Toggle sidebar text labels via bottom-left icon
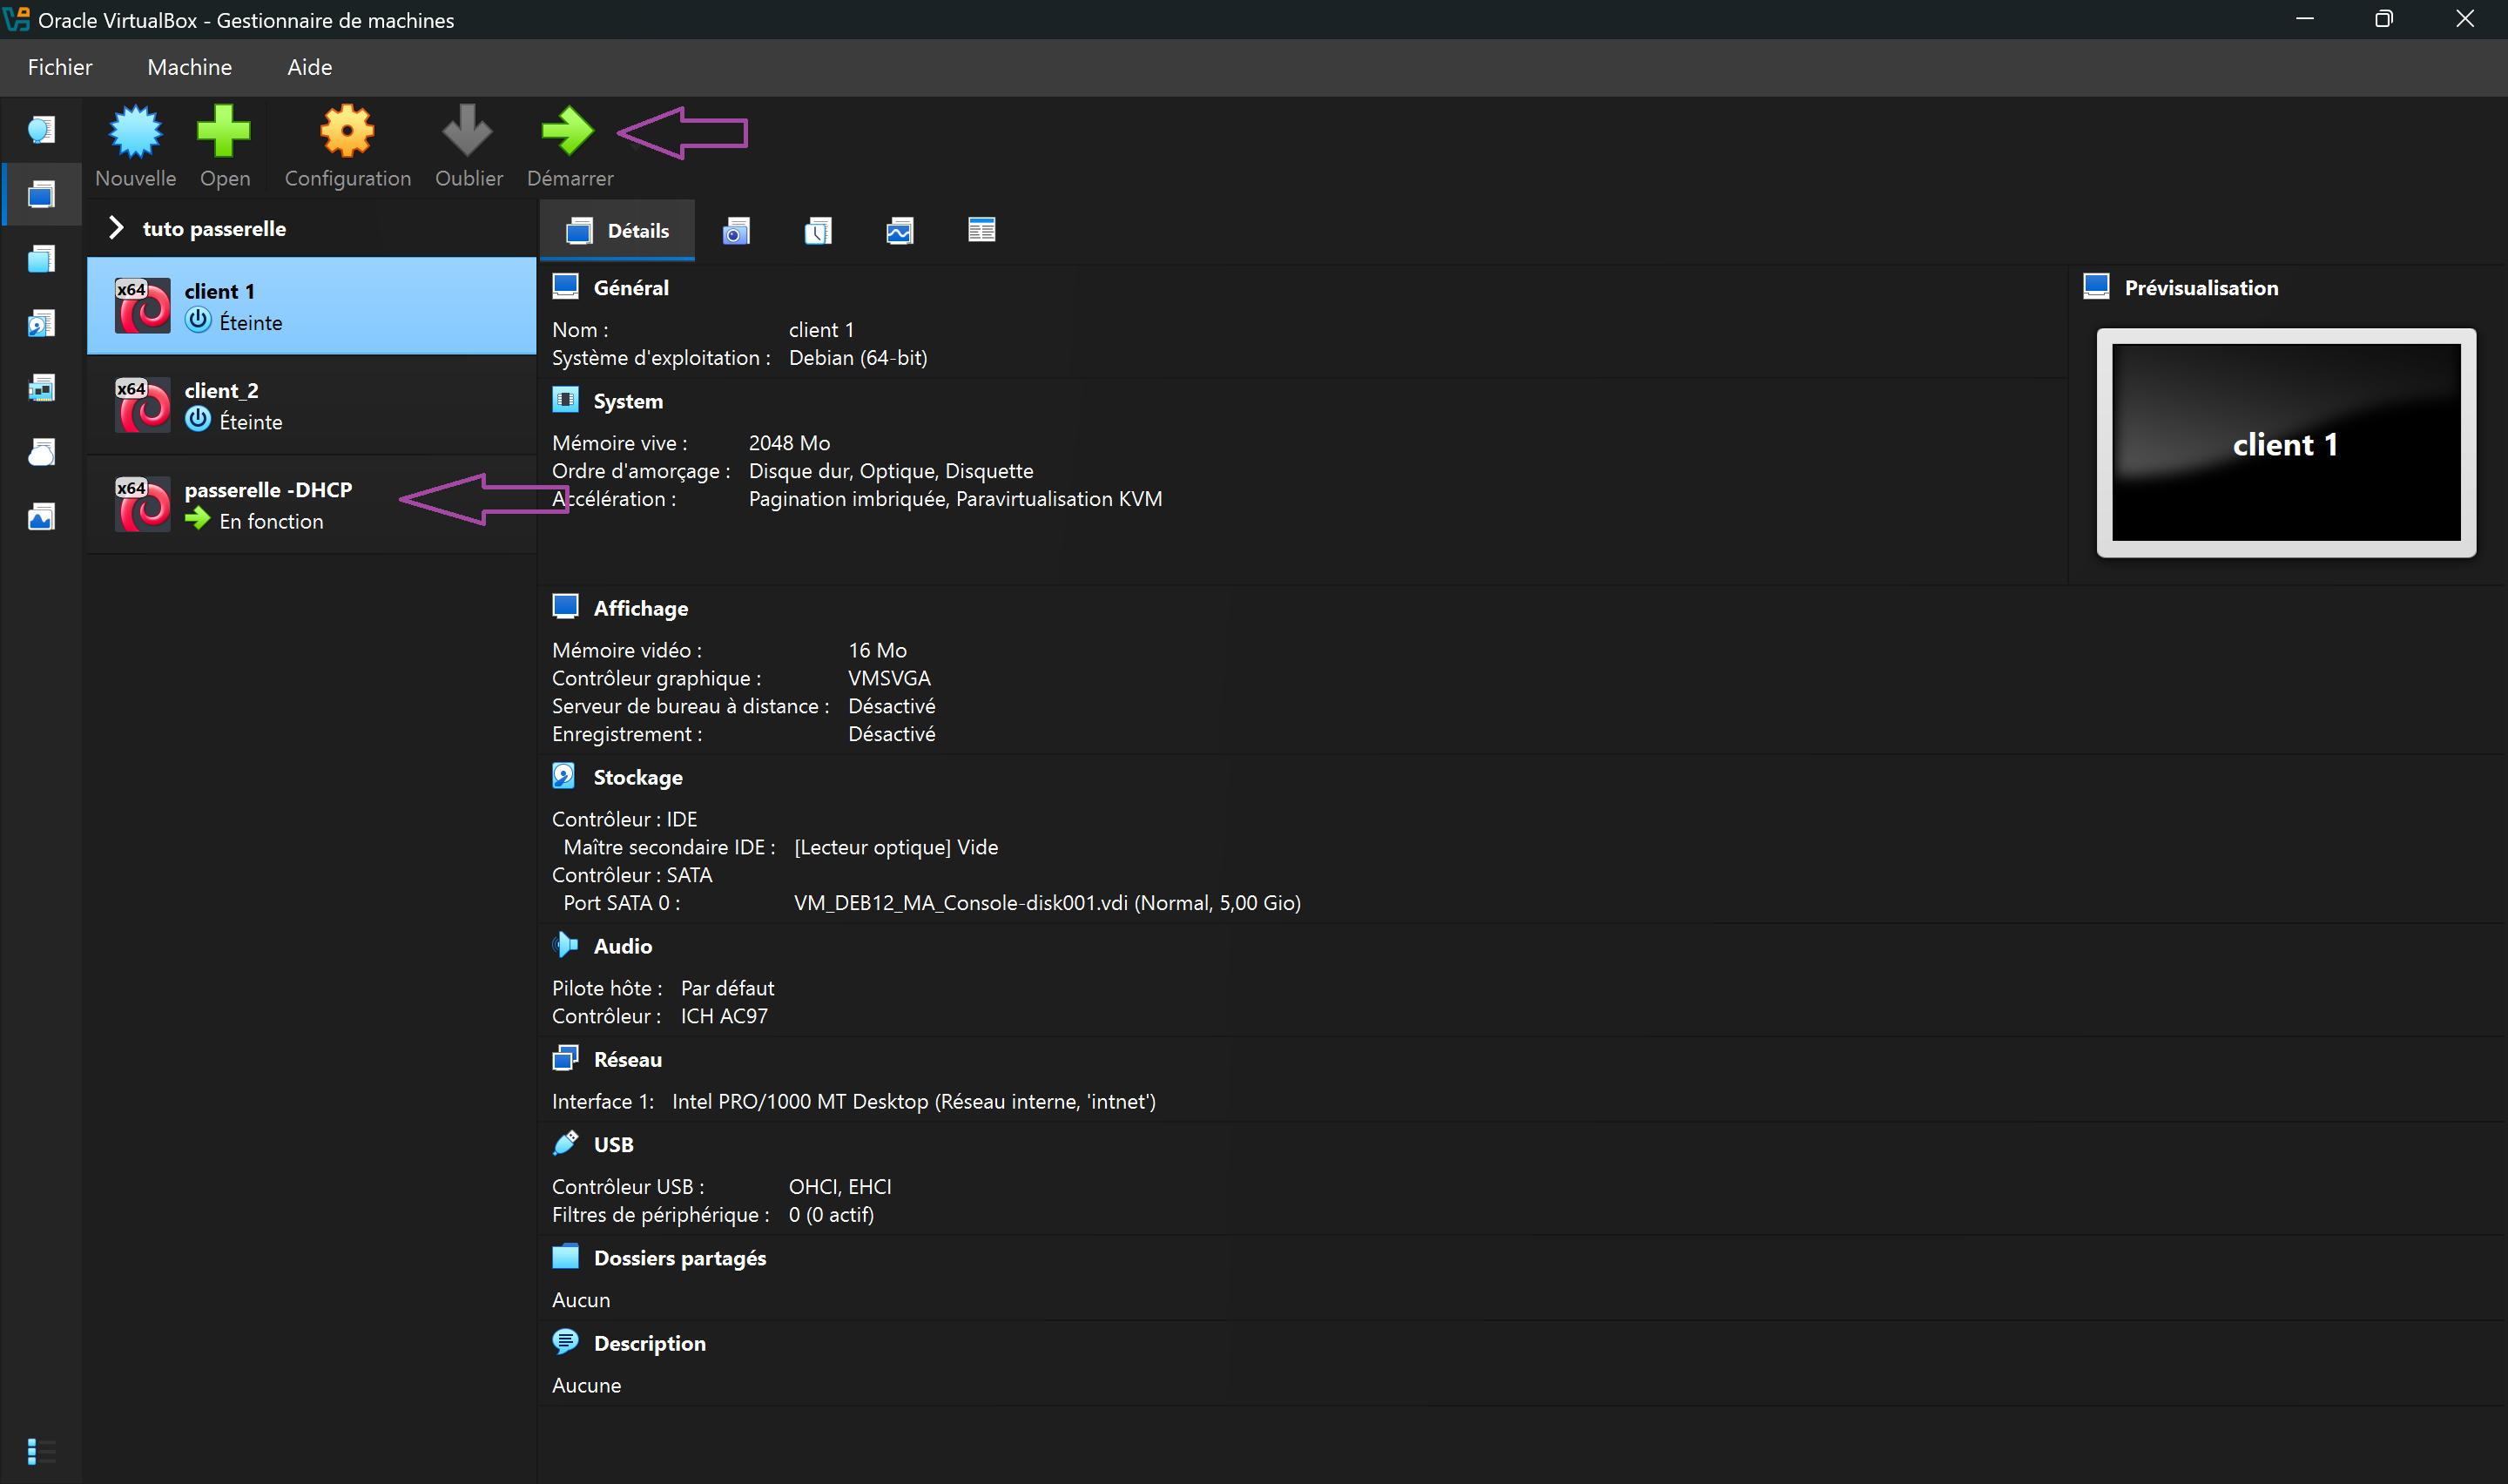Viewport: 2508px width, 1484px height. (41, 1449)
